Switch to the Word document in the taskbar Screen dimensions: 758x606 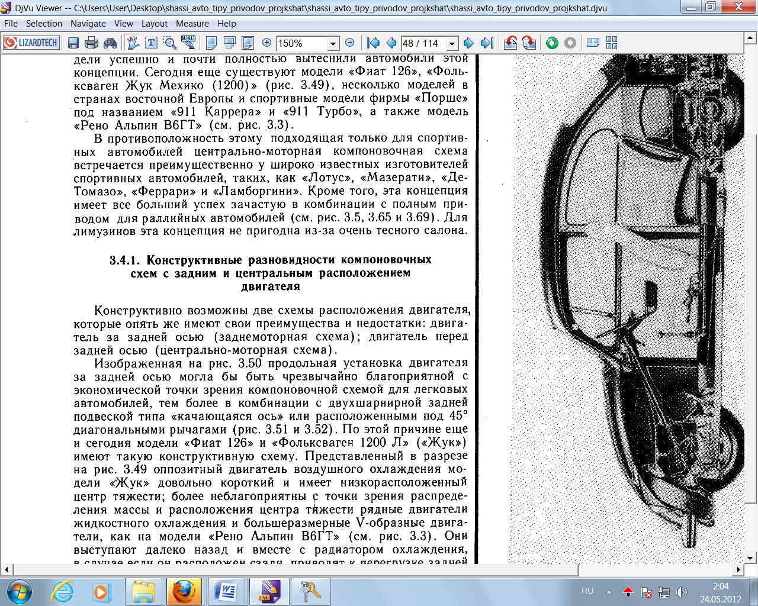pos(225,592)
